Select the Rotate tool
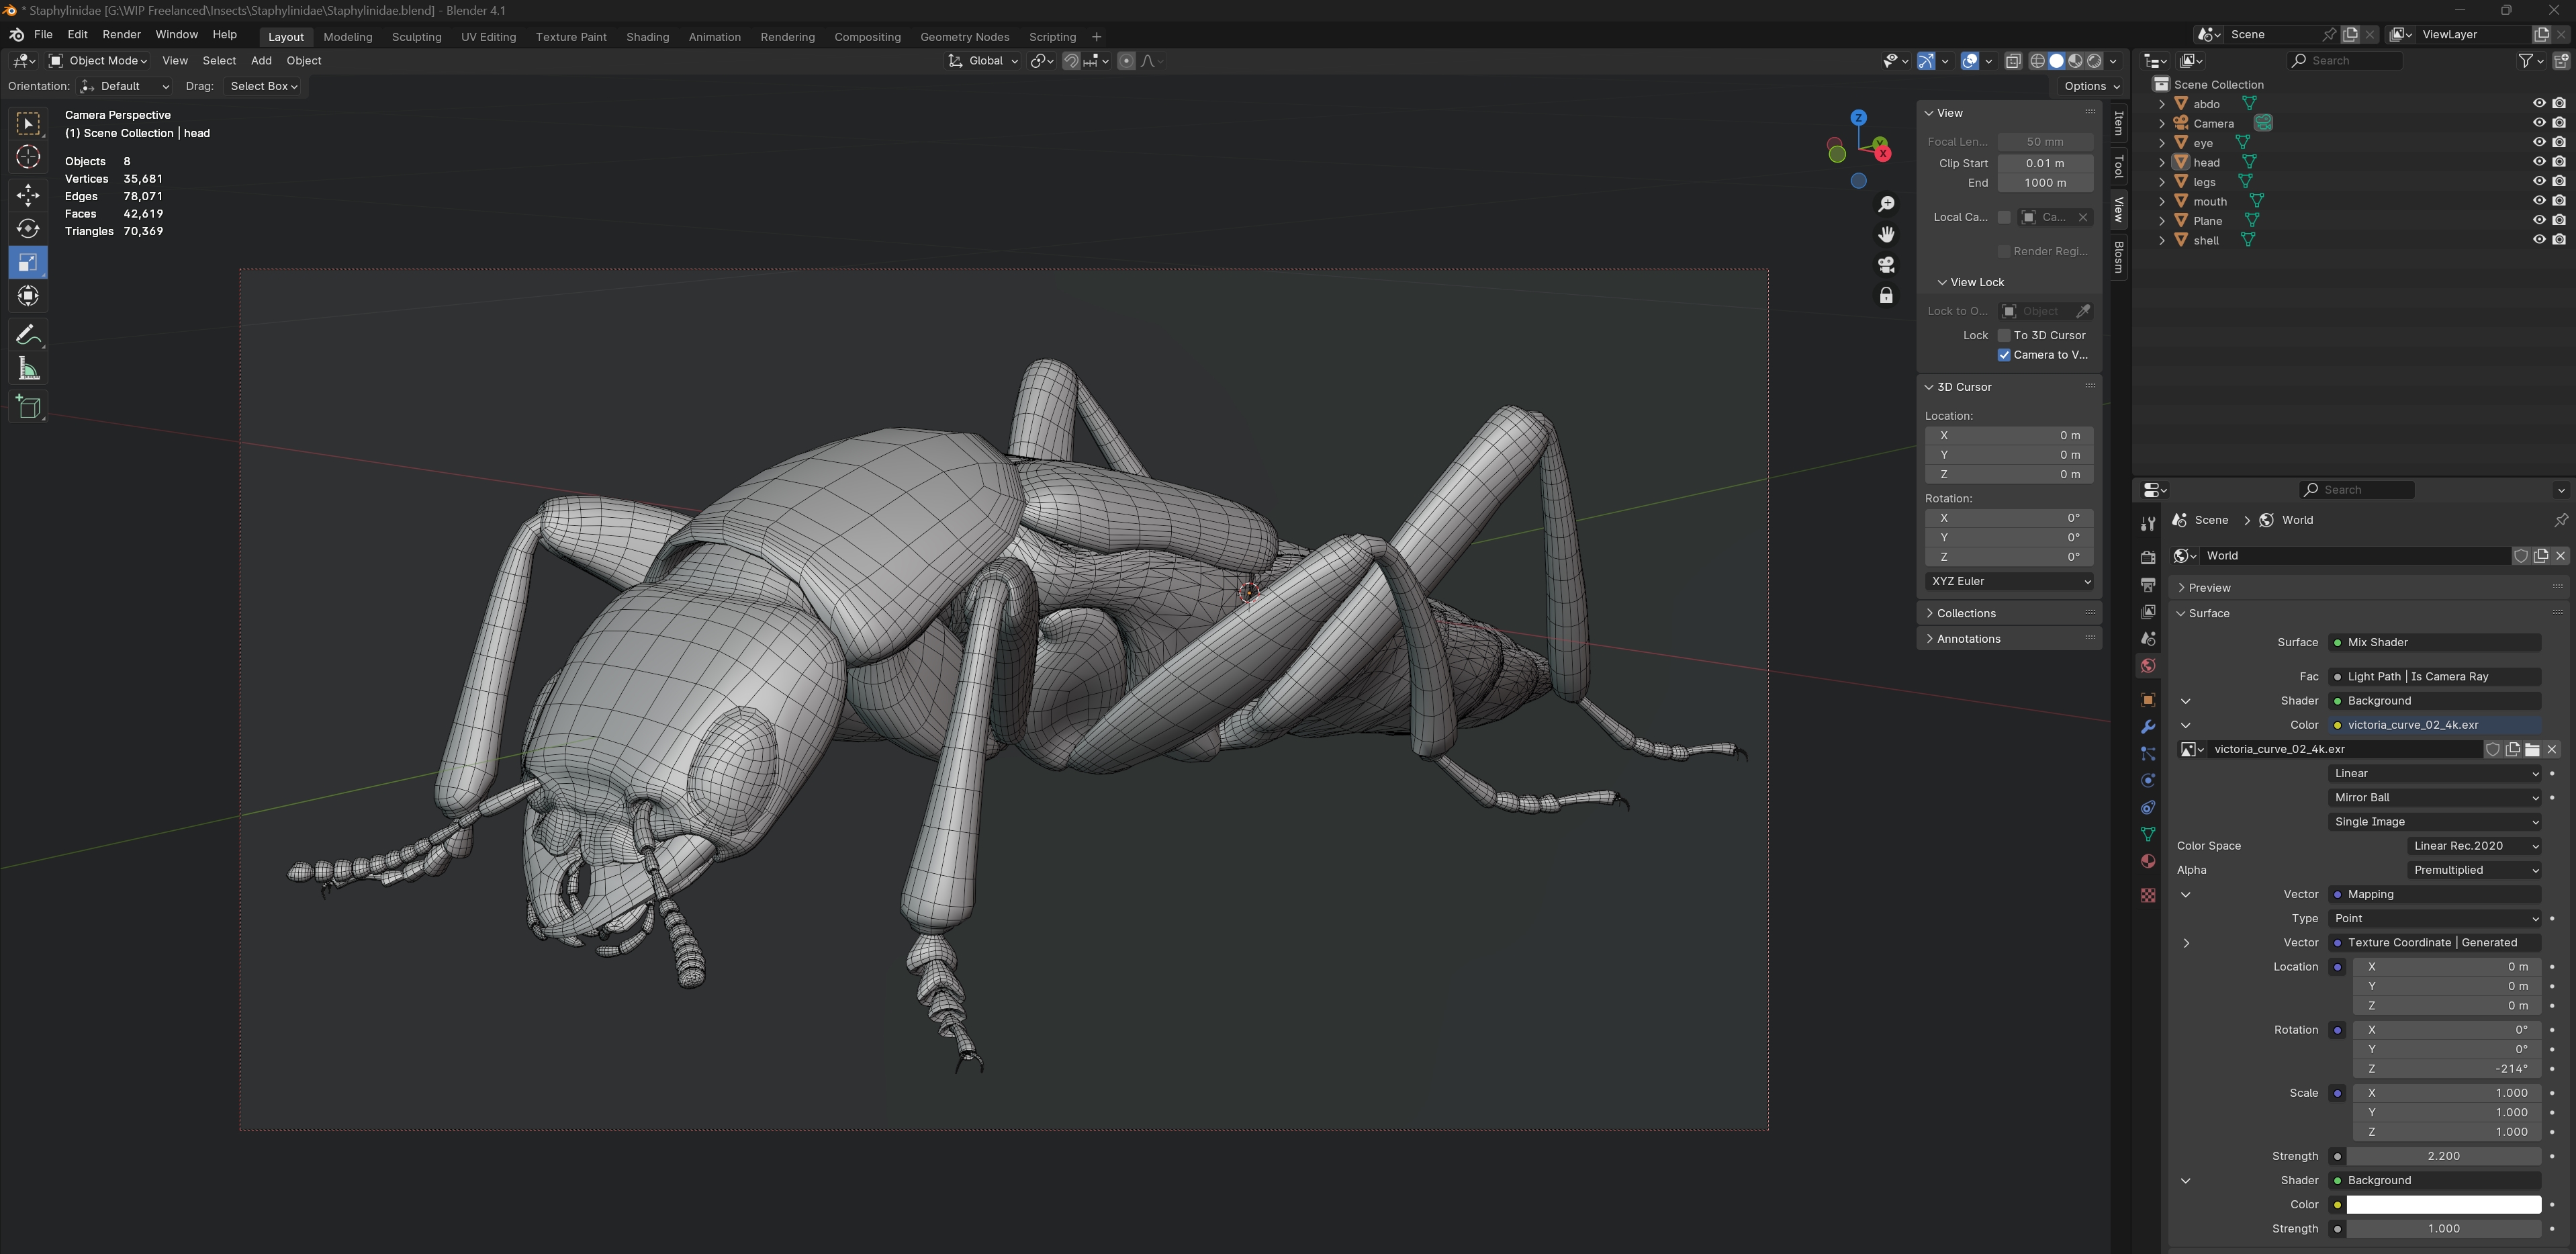 tap(28, 229)
